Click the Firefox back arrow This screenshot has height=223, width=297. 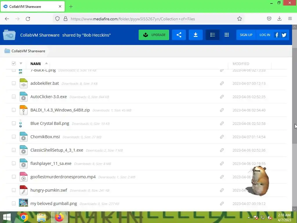click(7, 19)
